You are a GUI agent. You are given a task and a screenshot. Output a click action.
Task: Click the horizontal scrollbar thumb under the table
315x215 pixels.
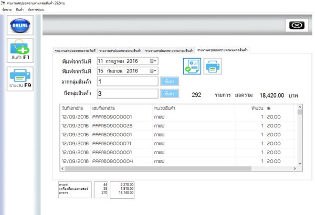click(x=158, y=168)
